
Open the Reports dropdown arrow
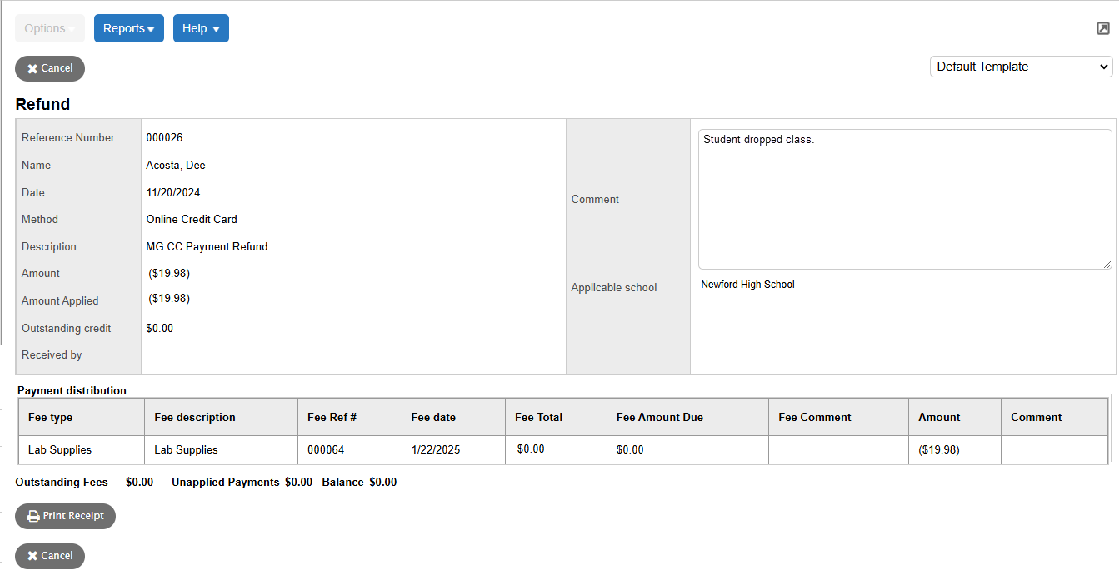click(151, 27)
